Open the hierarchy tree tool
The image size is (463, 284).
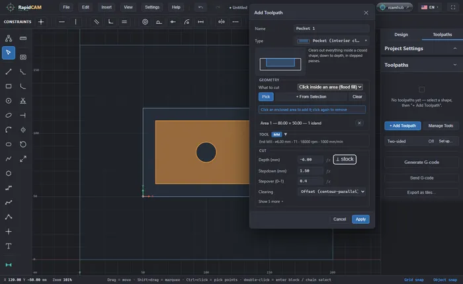pyautogui.click(x=9, y=38)
